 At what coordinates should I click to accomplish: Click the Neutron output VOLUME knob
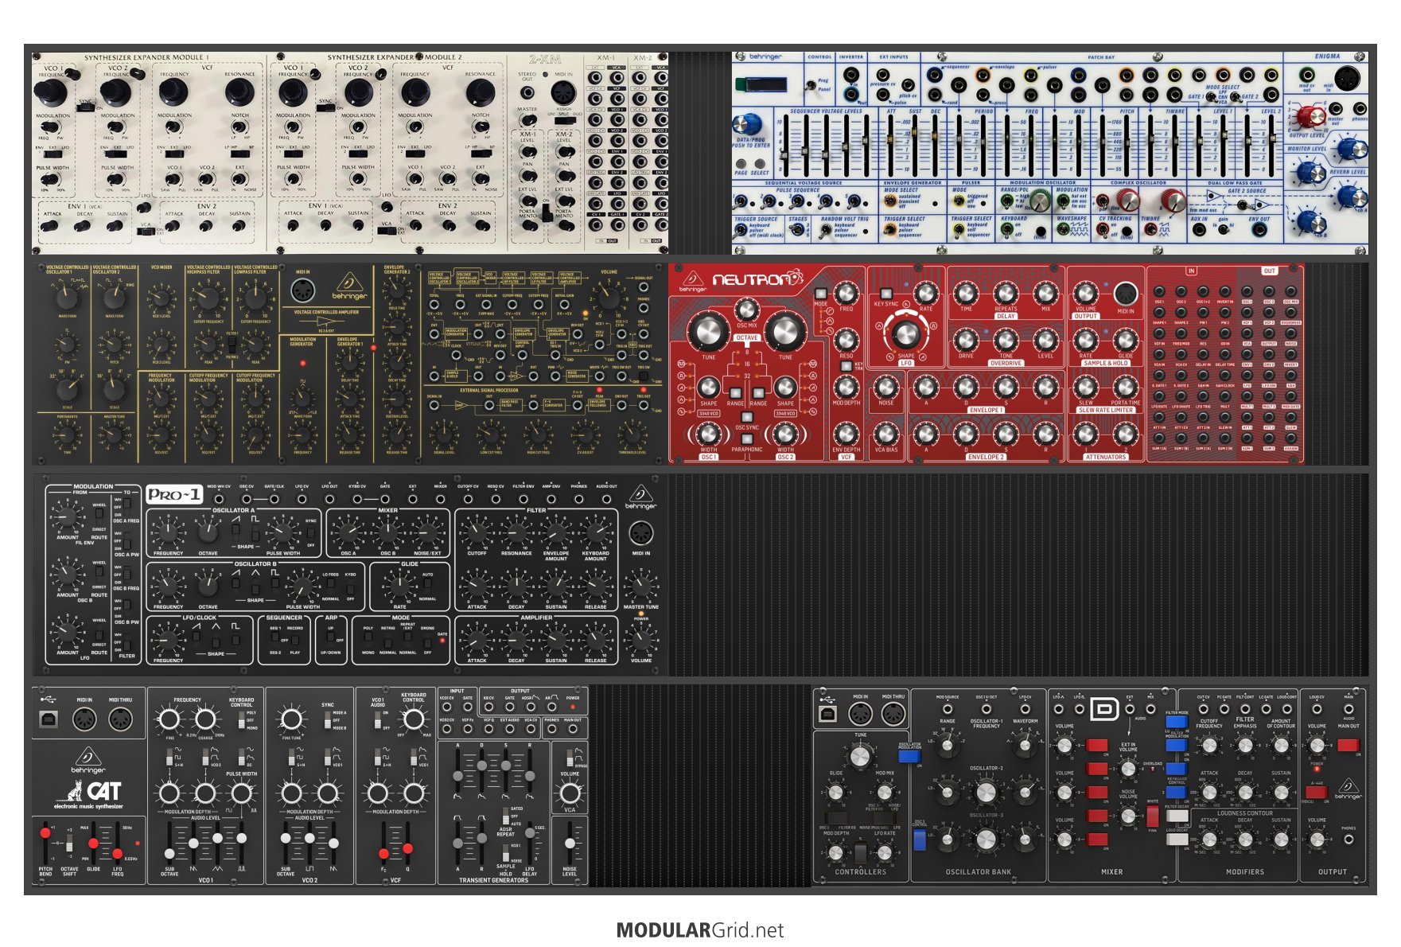click(1085, 293)
